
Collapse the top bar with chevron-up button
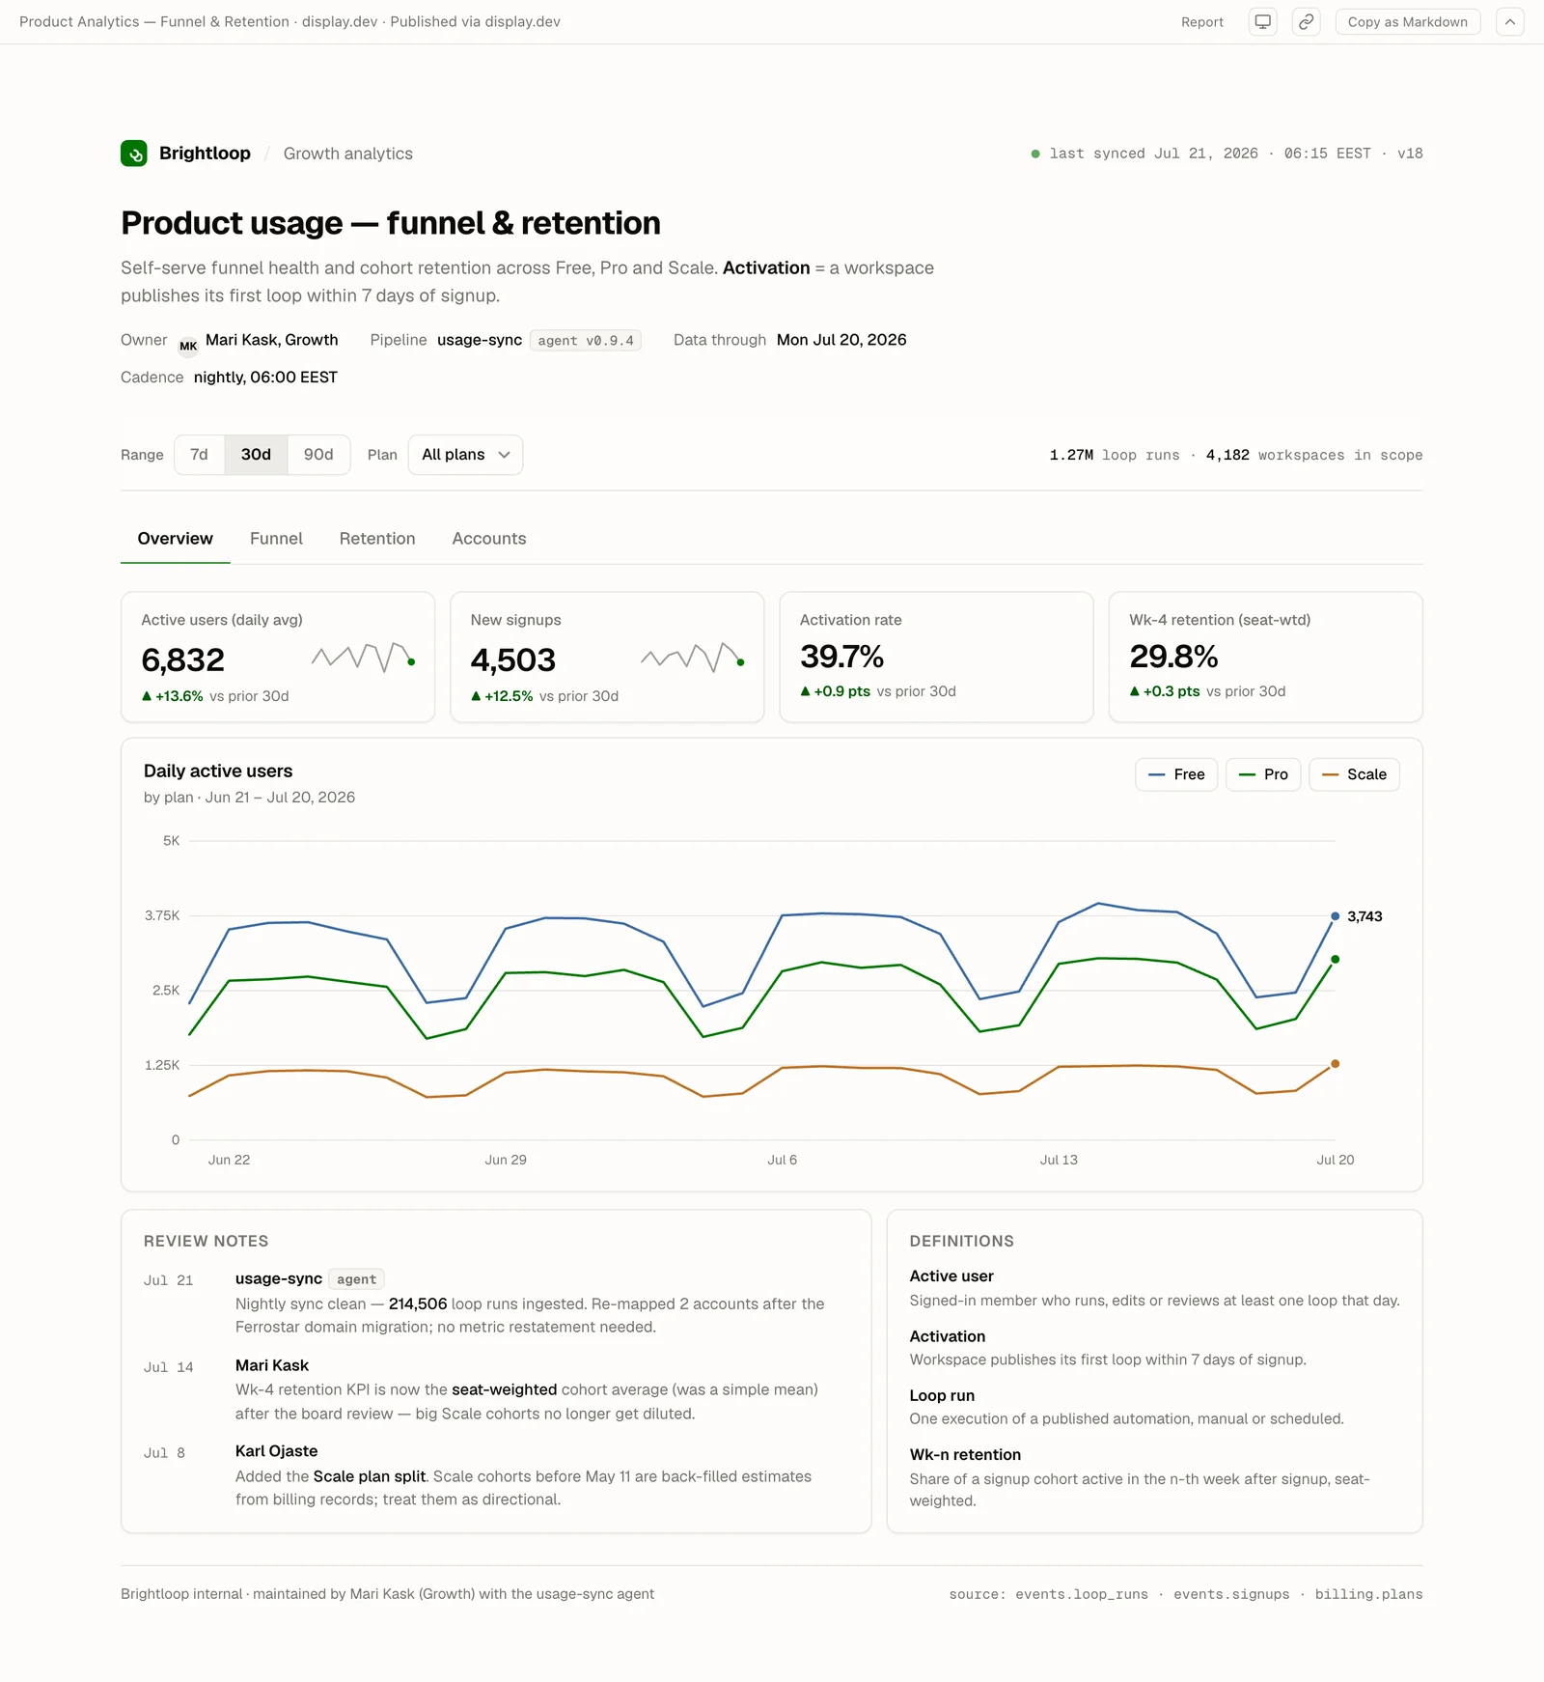[x=1509, y=21]
